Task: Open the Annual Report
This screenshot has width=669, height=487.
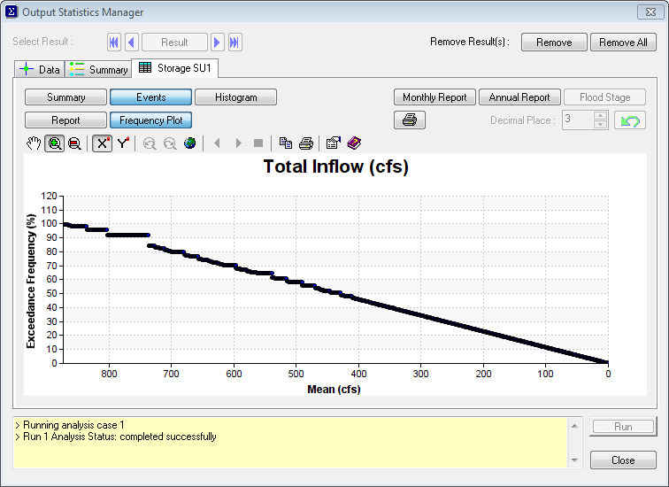Action: (519, 97)
